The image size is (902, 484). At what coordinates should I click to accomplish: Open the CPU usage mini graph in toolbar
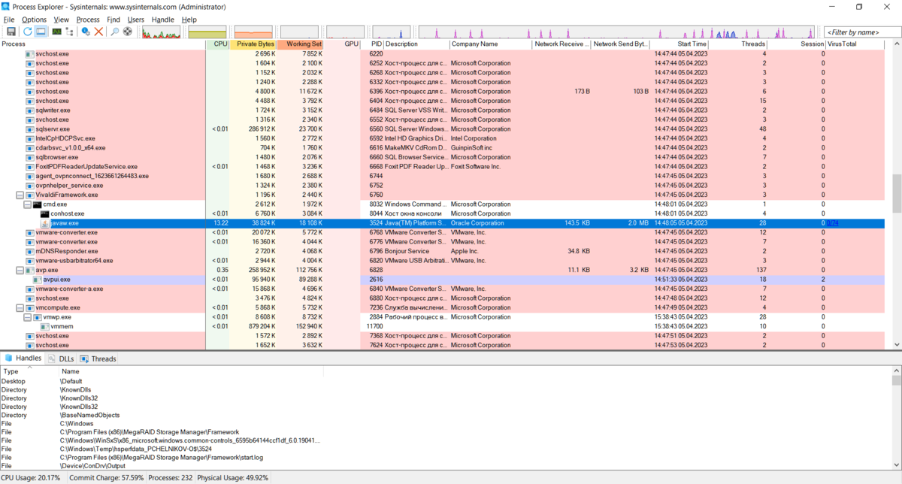point(162,32)
